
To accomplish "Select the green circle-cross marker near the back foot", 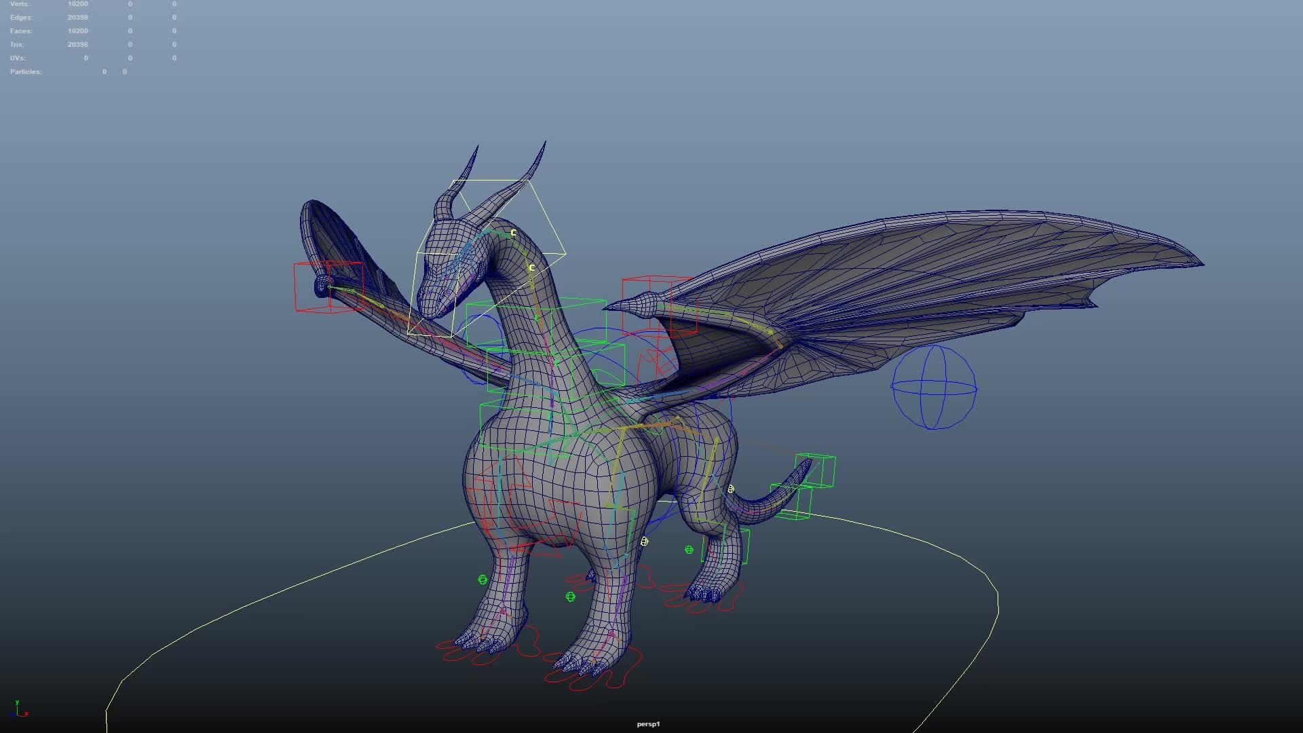I will pos(688,549).
